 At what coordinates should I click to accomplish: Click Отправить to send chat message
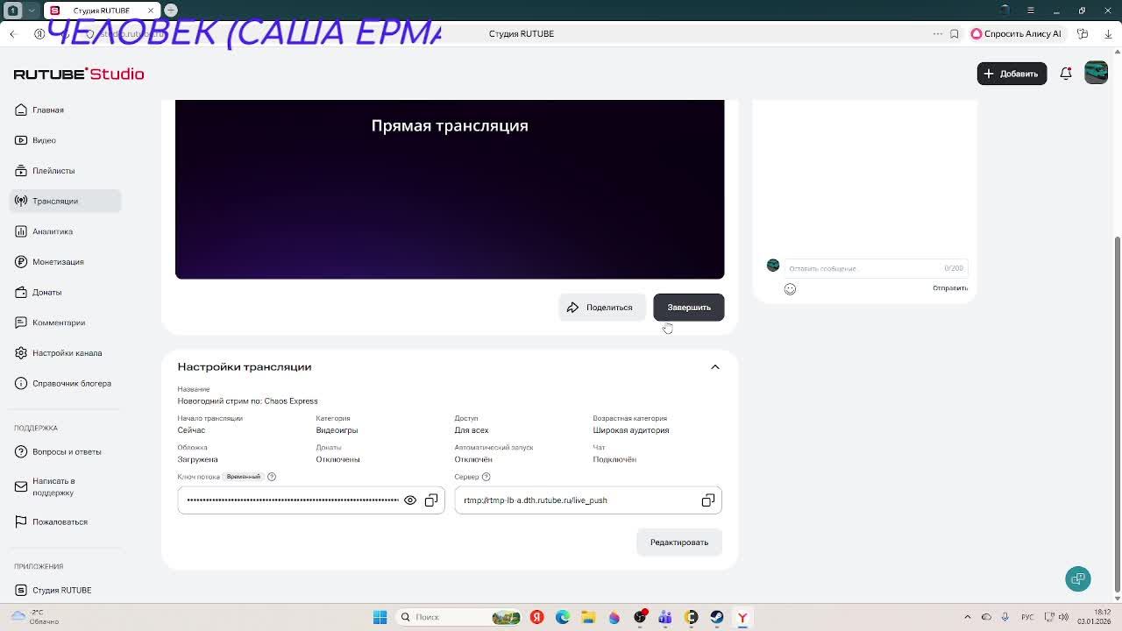[950, 288]
